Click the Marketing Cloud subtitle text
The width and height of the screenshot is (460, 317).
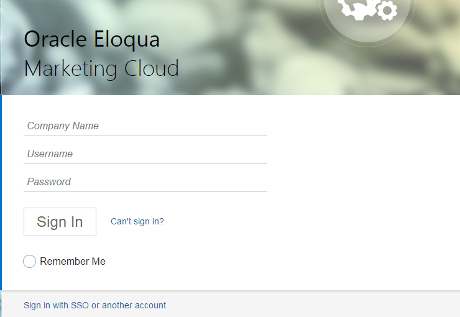pos(101,68)
